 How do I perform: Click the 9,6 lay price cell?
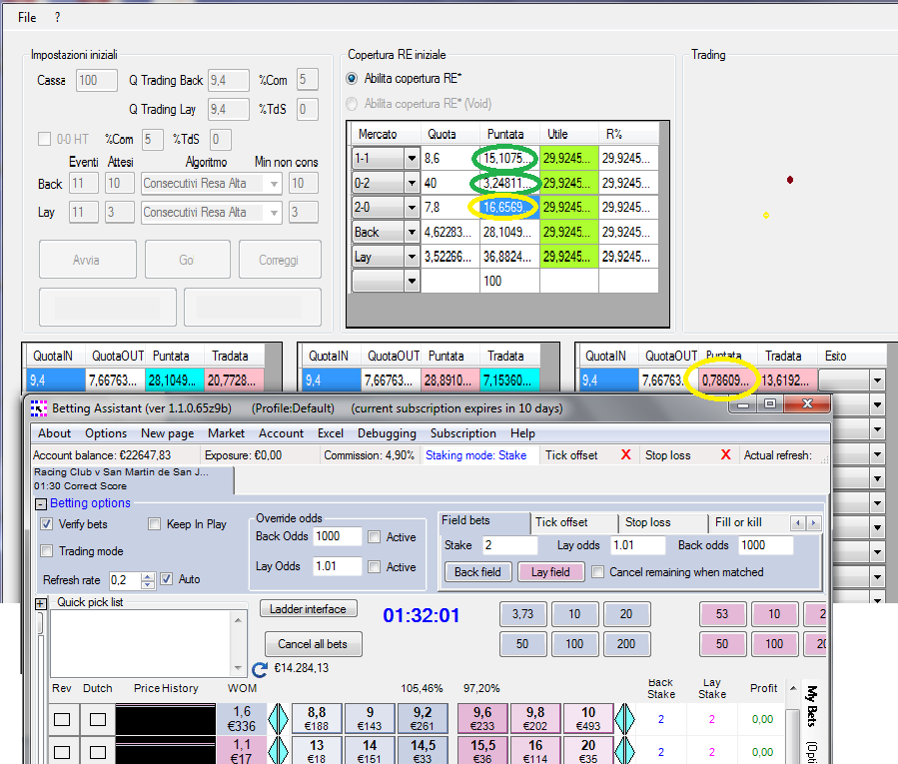coord(482,719)
